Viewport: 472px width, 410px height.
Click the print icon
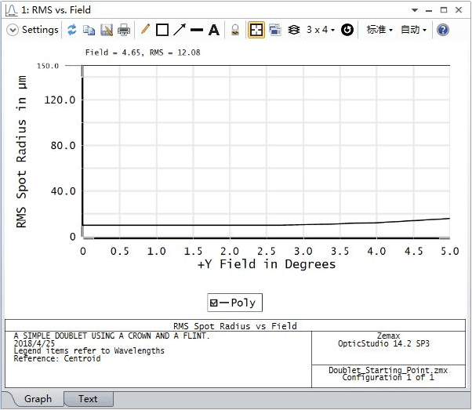tap(124, 30)
